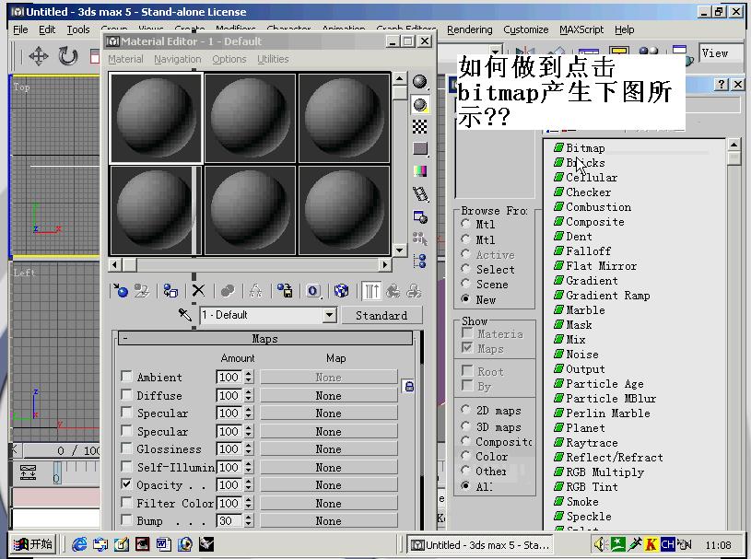
Task: Click Bump amount spinner arrows
Action: pos(248,520)
